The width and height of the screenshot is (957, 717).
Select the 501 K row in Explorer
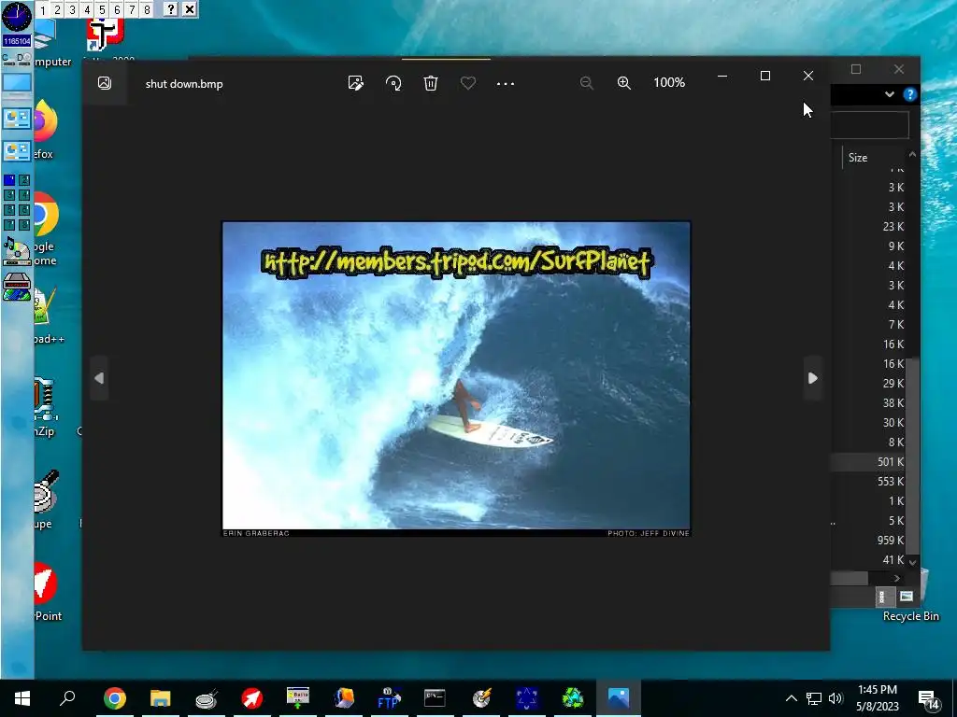coord(869,461)
